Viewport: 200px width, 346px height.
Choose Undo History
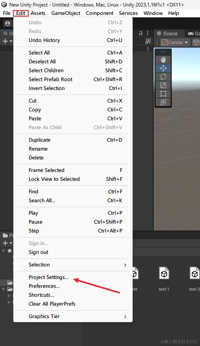point(73,40)
